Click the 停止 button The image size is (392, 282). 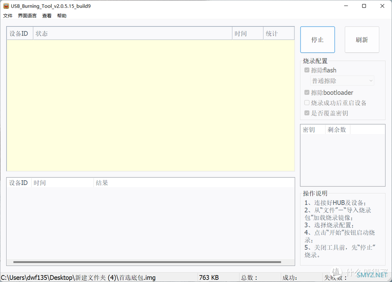[x=318, y=40]
